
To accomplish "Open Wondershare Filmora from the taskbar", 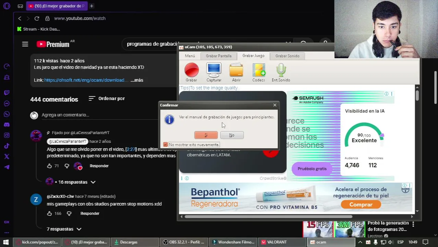I will pos(233,242).
